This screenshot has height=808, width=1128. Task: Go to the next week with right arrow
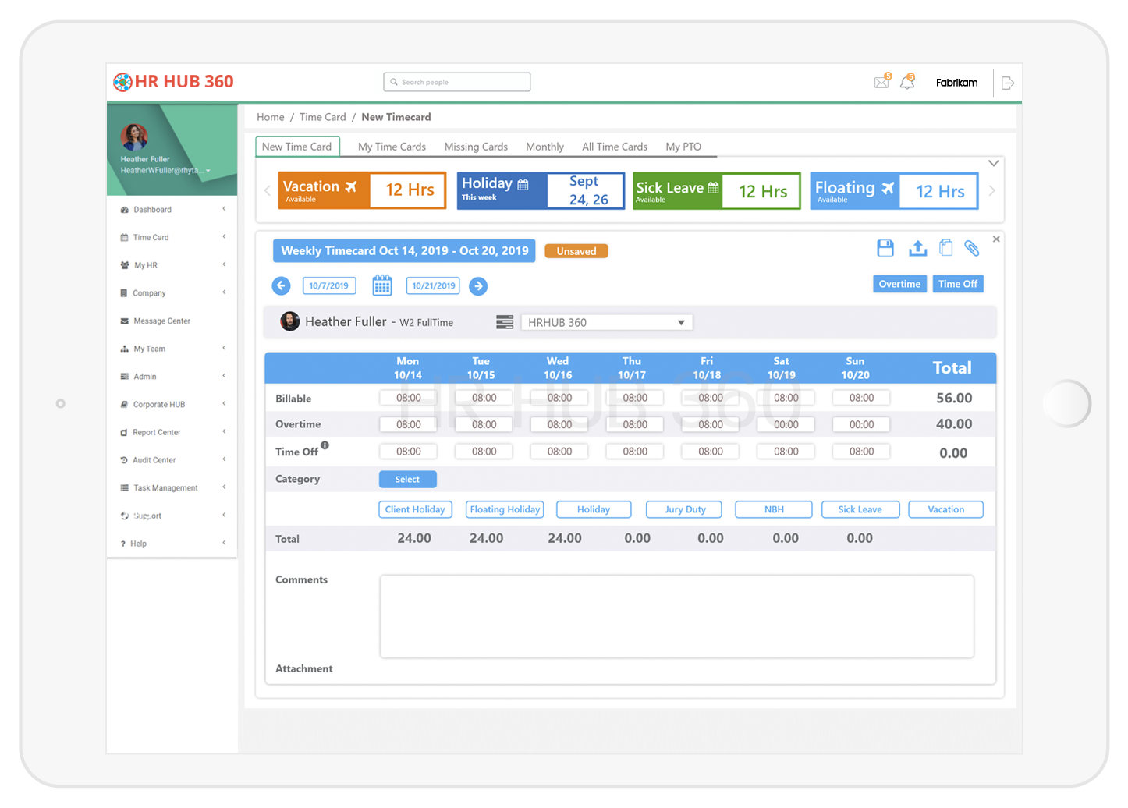(x=478, y=286)
